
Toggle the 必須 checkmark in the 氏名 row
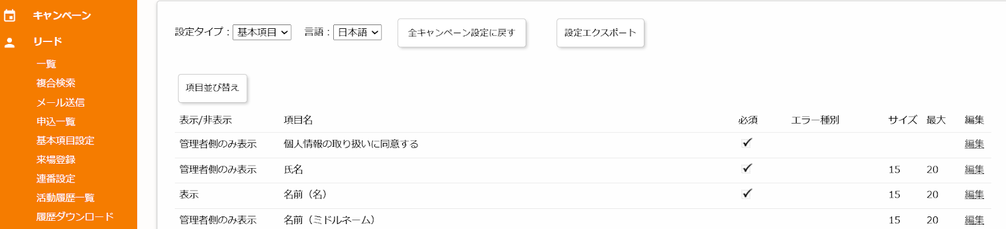click(x=747, y=169)
